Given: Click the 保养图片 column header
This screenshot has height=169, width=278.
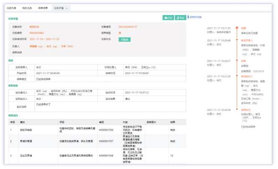Looking at the screenshot, I should point(151,122).
